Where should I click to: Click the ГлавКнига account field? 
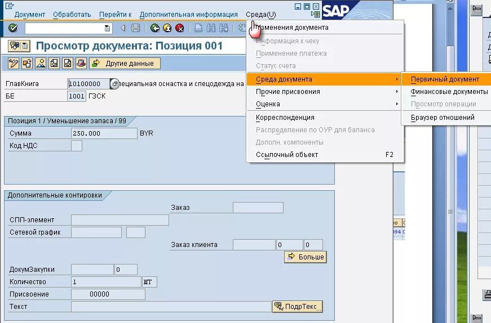click(89, 84)
